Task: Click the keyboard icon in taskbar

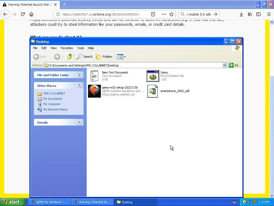Action: tap(234, 202)
